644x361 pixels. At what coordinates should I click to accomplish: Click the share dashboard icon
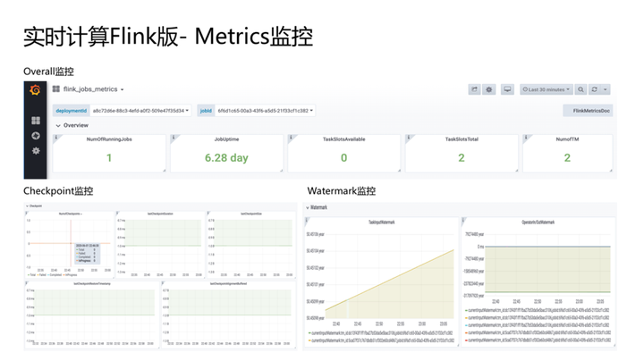[x=474, y=89]
